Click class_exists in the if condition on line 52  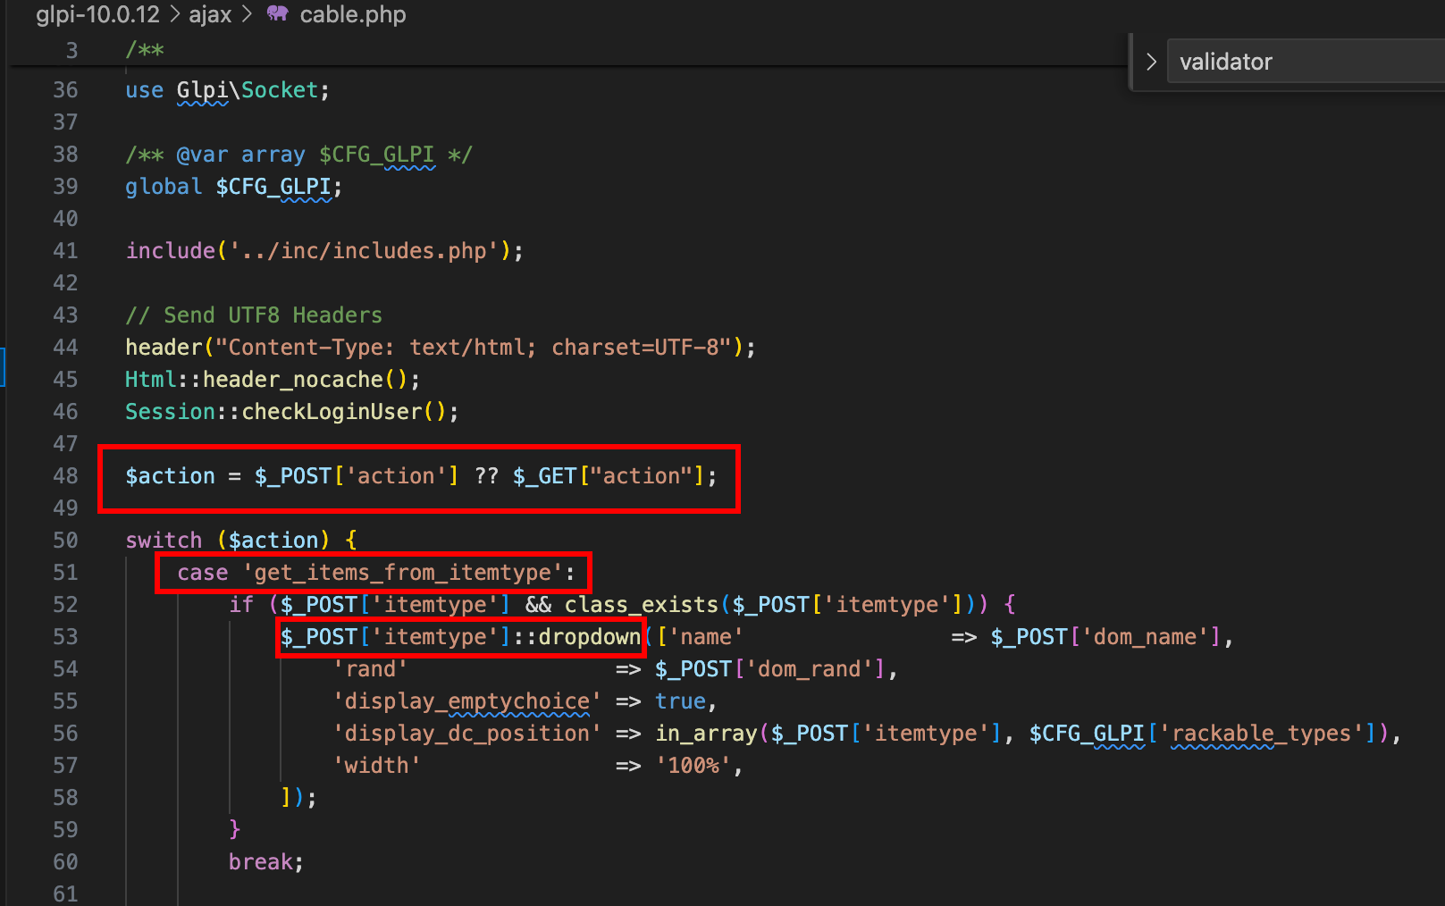tap(642, 605)
